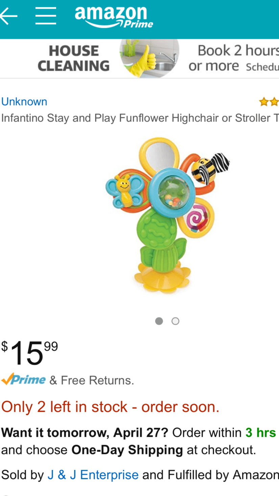Visit the J & J Enterprise seller page
279x496 pixels.
(93, 475)
